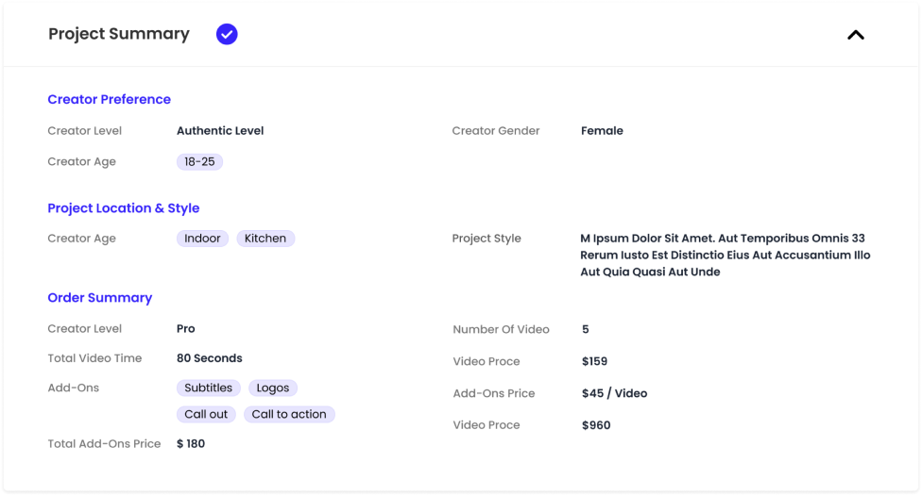Viewport: 922px width, 496px height.
Task: Select the Female gender value
Action: [x=602, y=131]
